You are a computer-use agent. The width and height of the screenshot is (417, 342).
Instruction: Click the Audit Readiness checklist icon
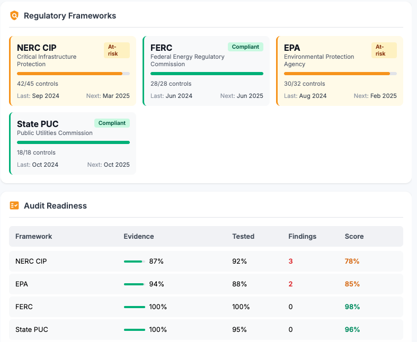[x=14, y=205]
